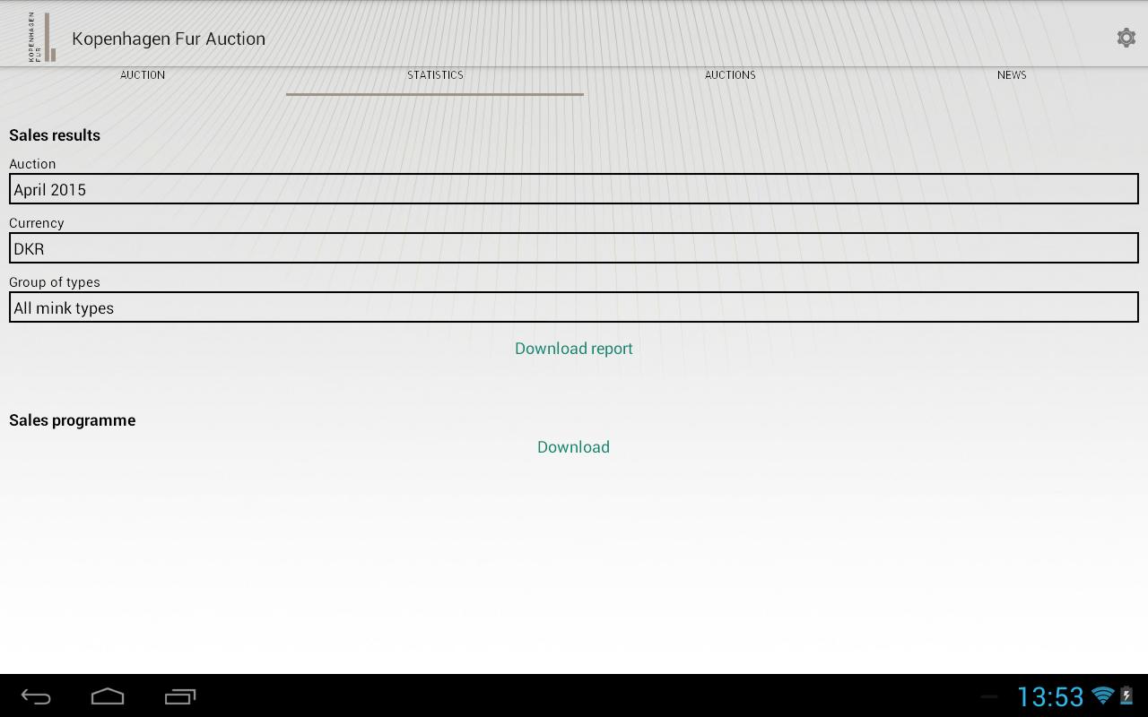
Task: Tap the Sales programme heading
Action: point(73,420)
